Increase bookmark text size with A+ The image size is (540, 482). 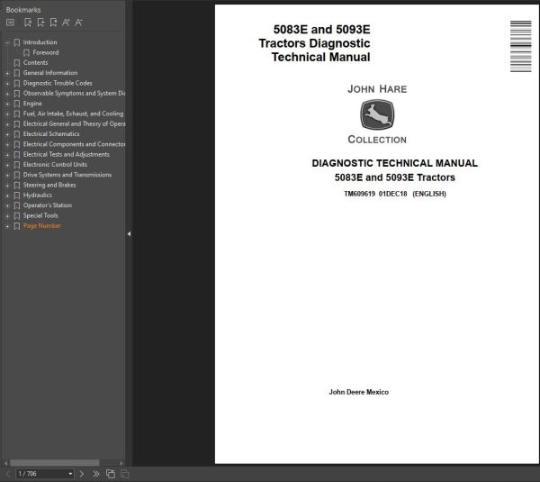(x=66, y=23)
